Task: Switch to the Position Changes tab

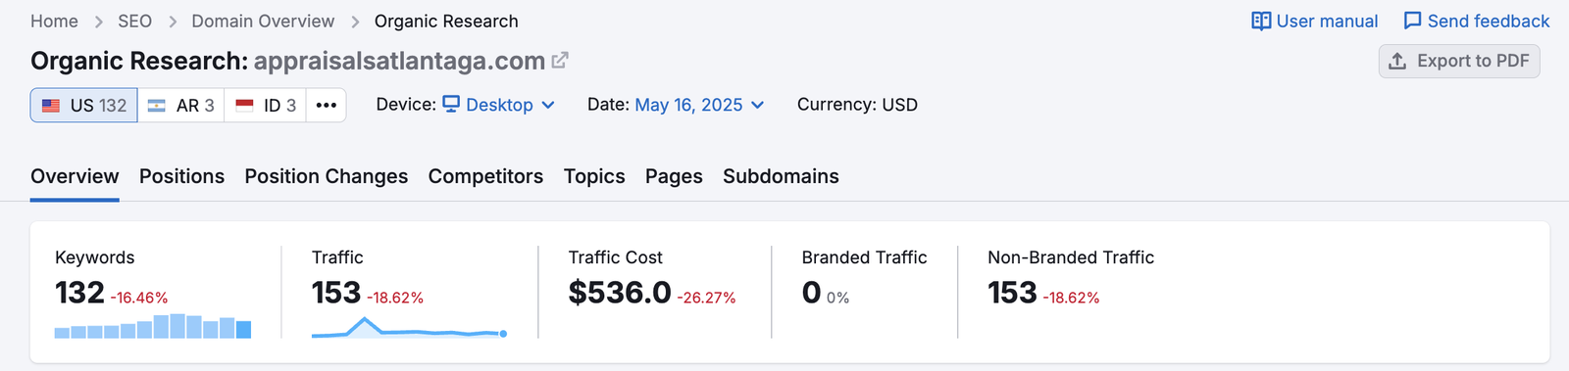Action: pos(327,176)
